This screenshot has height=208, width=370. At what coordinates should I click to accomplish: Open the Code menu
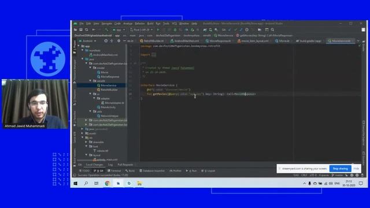117,24
